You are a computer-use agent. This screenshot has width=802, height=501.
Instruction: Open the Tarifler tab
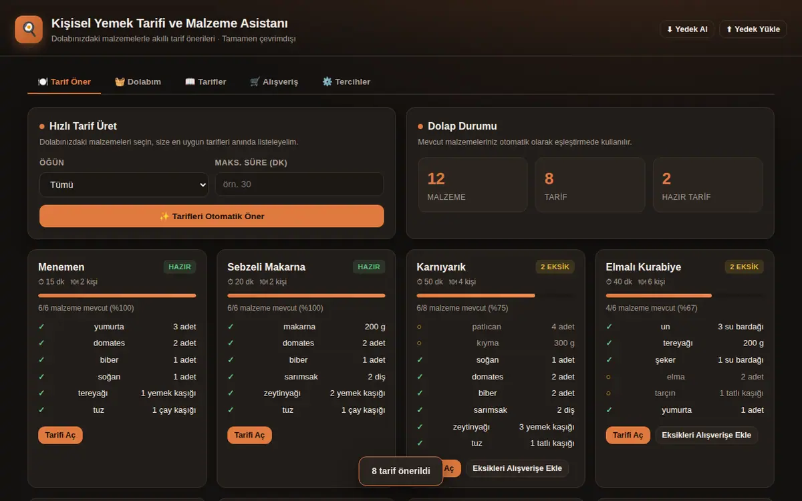click(x=206, y=81)
